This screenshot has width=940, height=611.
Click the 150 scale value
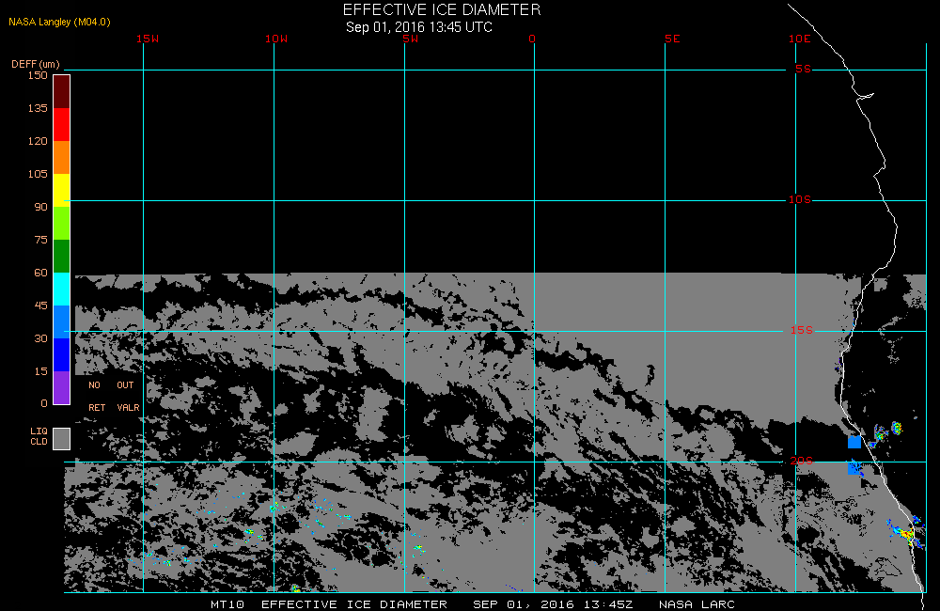click(38, 75)
